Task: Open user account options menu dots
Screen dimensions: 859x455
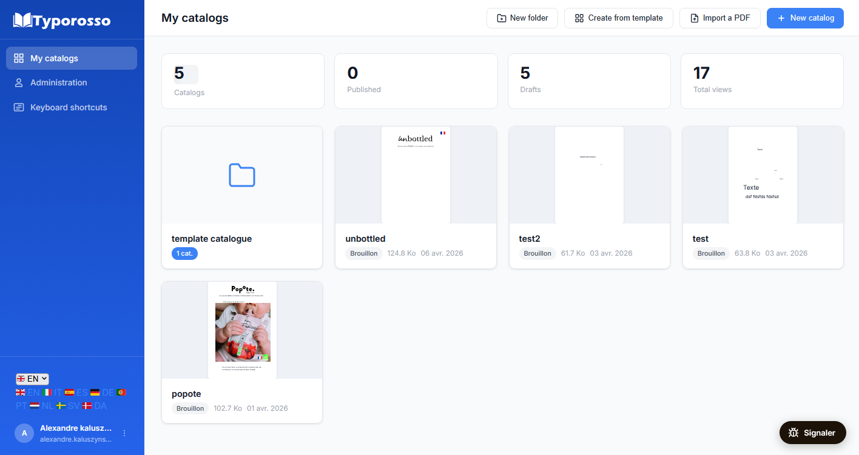Action: click(124, 433)
